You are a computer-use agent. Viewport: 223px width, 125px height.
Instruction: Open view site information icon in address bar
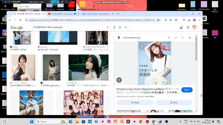pos(27,20)
